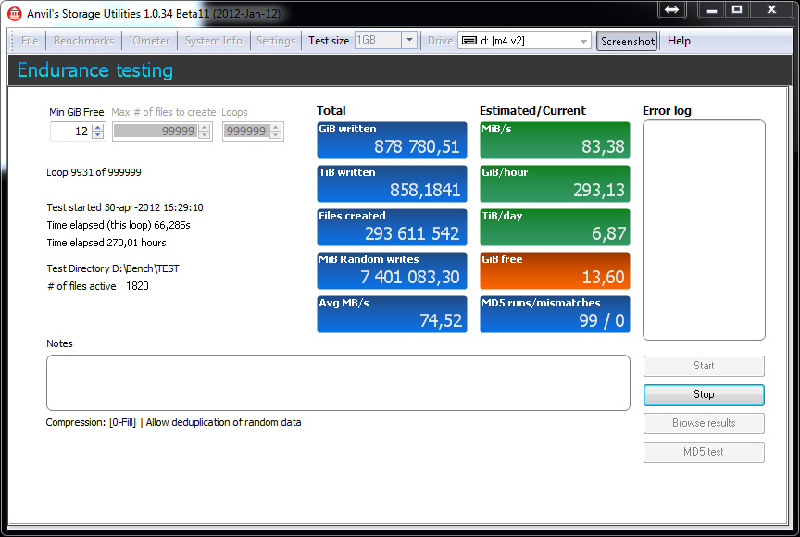800x537 pixels.
Task: Click inside the Notes text box
Action: 338,383
